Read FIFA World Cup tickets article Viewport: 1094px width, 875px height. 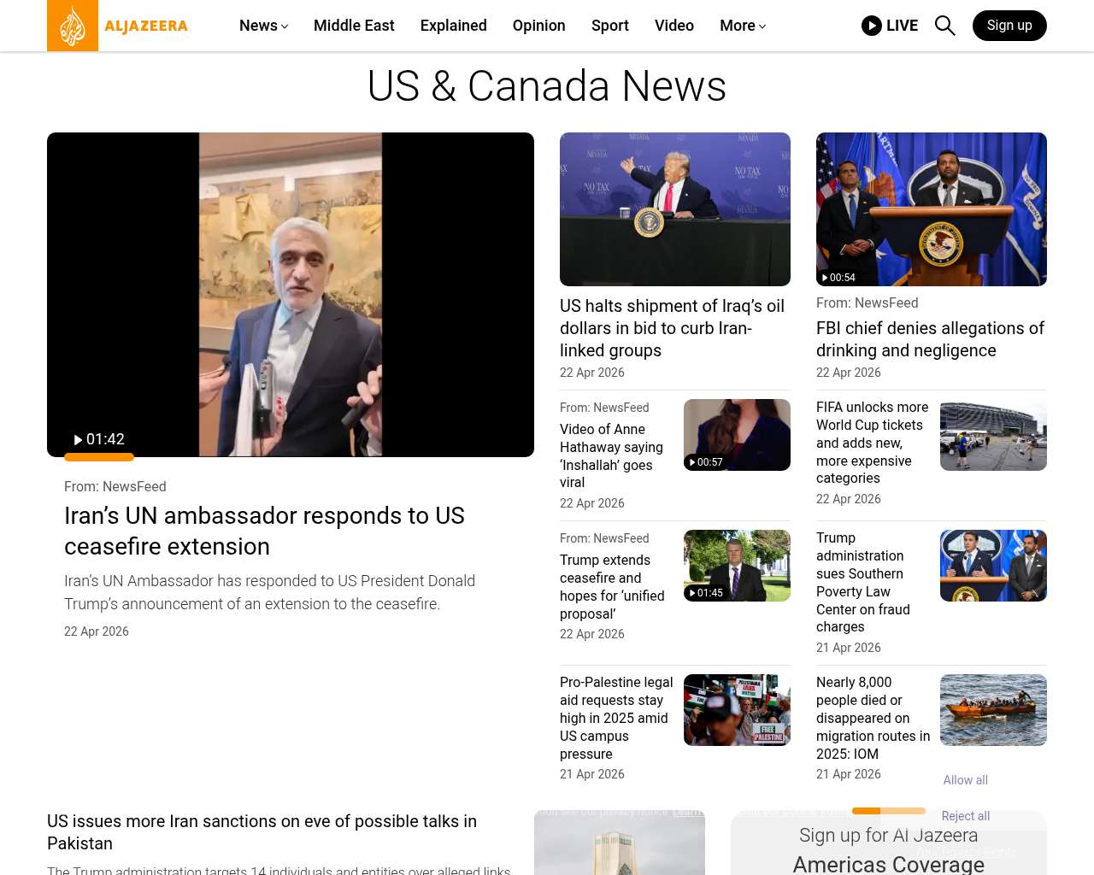(872, 443)
